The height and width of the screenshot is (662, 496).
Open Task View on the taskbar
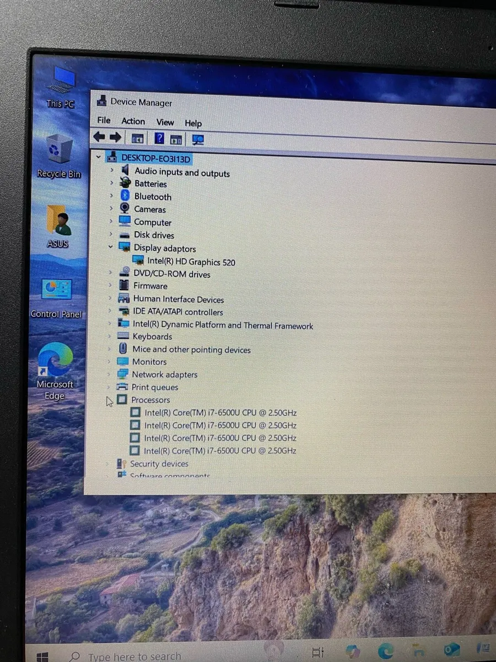click(x=318, y=652)
